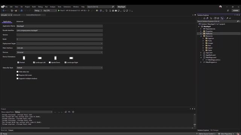Click the Properties wrench icon in Solution Explorer
The height and width of the screenshot is (135, 241).
[x=227, y=18]
